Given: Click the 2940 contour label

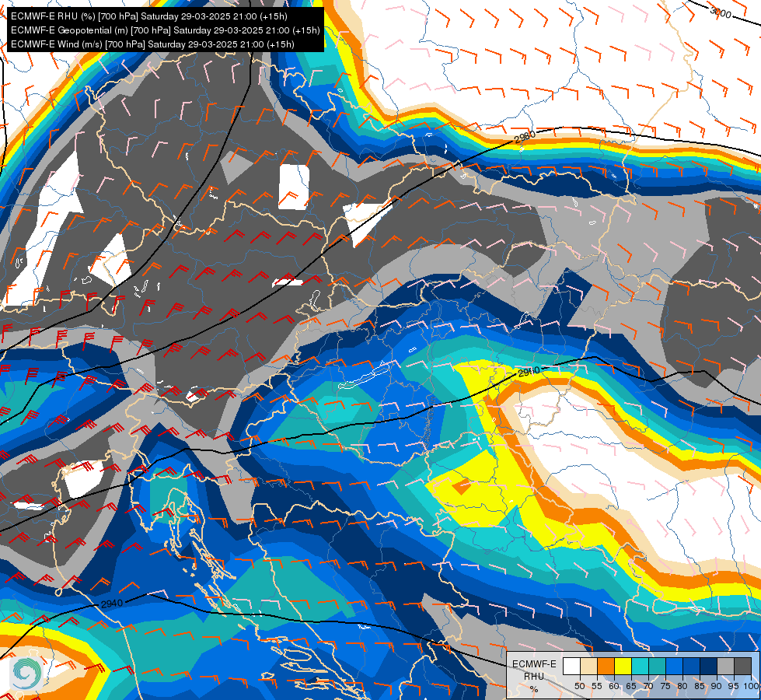Looking at the screenshot, I should tap(112, 603).
